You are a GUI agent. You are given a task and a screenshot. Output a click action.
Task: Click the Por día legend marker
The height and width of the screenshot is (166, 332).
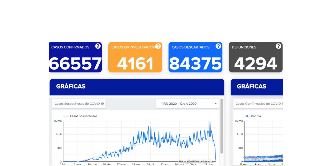point(247,116)
